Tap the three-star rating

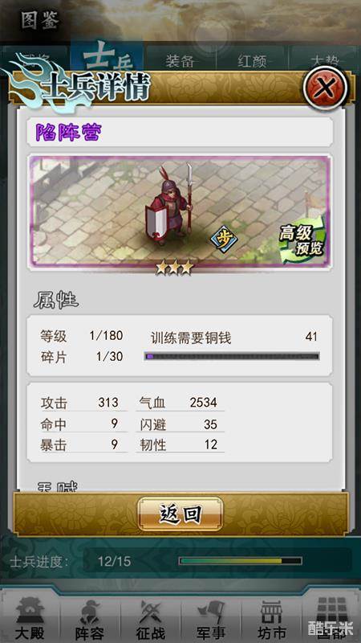(174, 268)
